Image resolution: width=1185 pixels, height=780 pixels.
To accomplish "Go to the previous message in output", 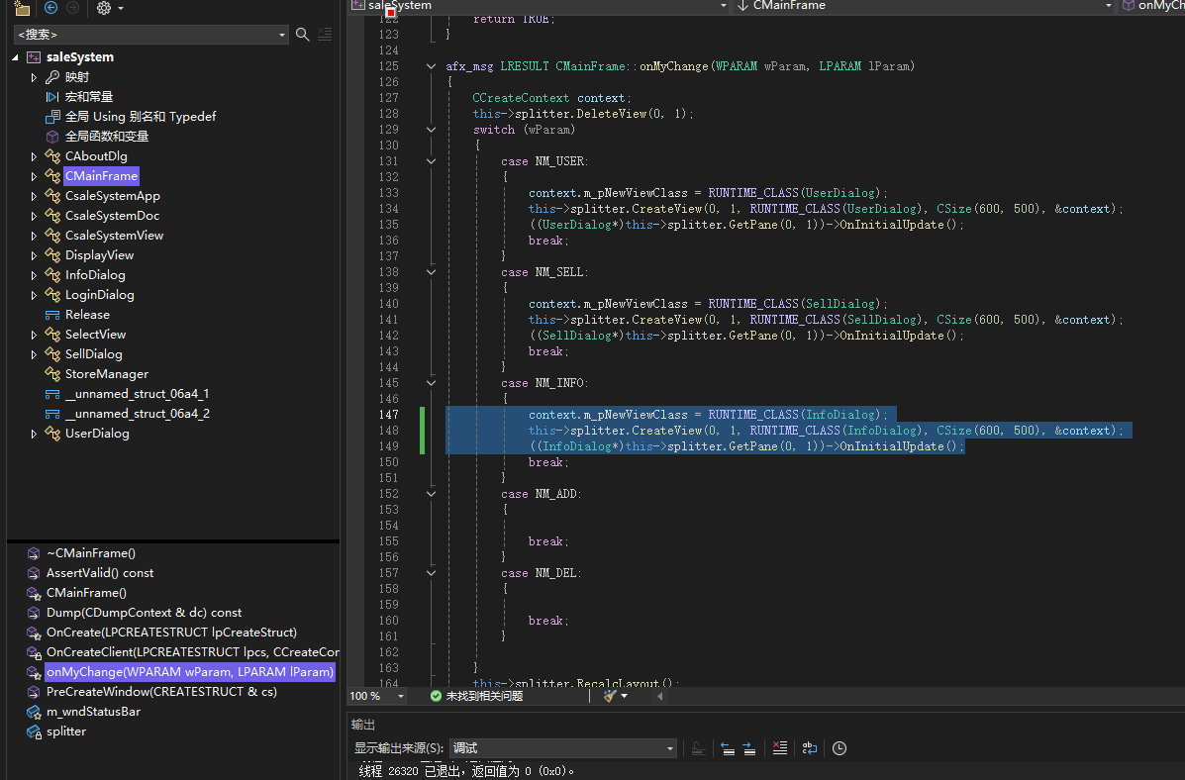I will (x=727, y=748).
